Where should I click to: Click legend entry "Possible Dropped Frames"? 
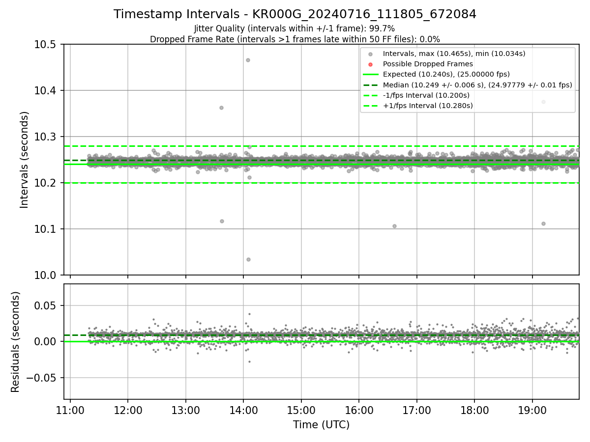(428, 64)
